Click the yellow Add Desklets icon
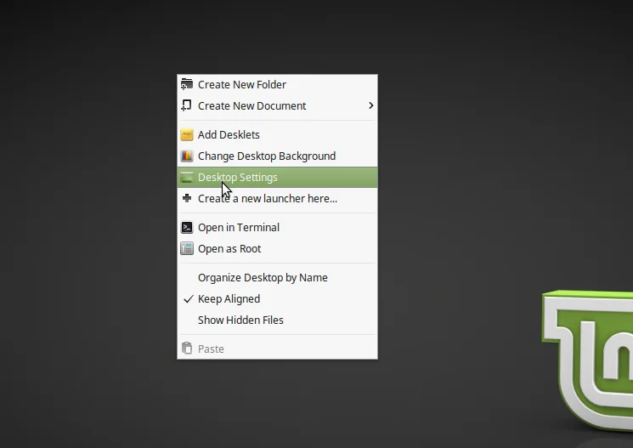Viewport: 633px width, 448px height. 187,134
